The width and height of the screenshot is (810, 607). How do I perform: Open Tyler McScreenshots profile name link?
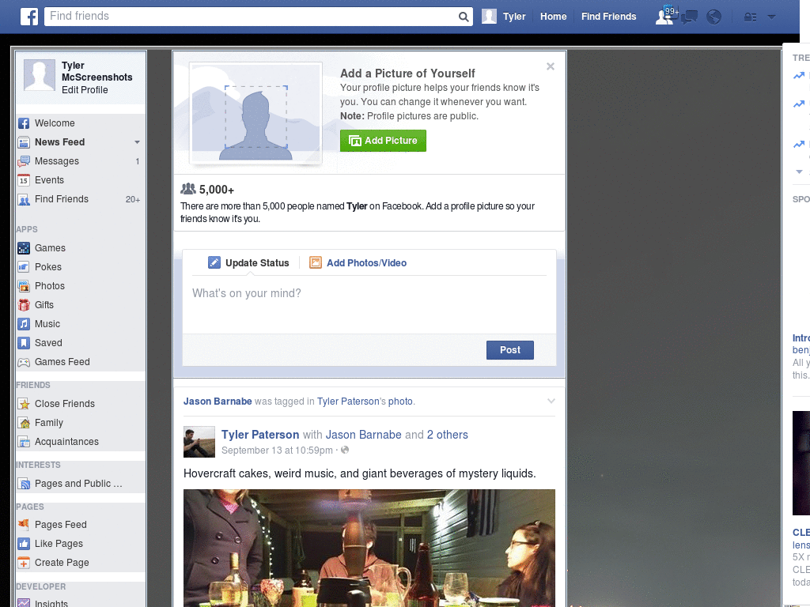pos(97,71)
